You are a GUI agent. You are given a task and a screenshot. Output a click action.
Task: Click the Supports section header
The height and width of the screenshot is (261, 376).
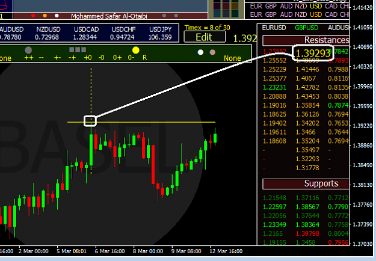tap(306, 183)
